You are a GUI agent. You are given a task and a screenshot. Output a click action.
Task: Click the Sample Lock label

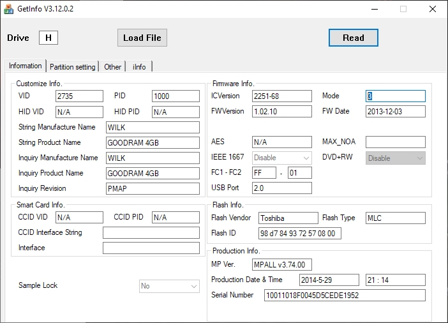coord(38,285)
